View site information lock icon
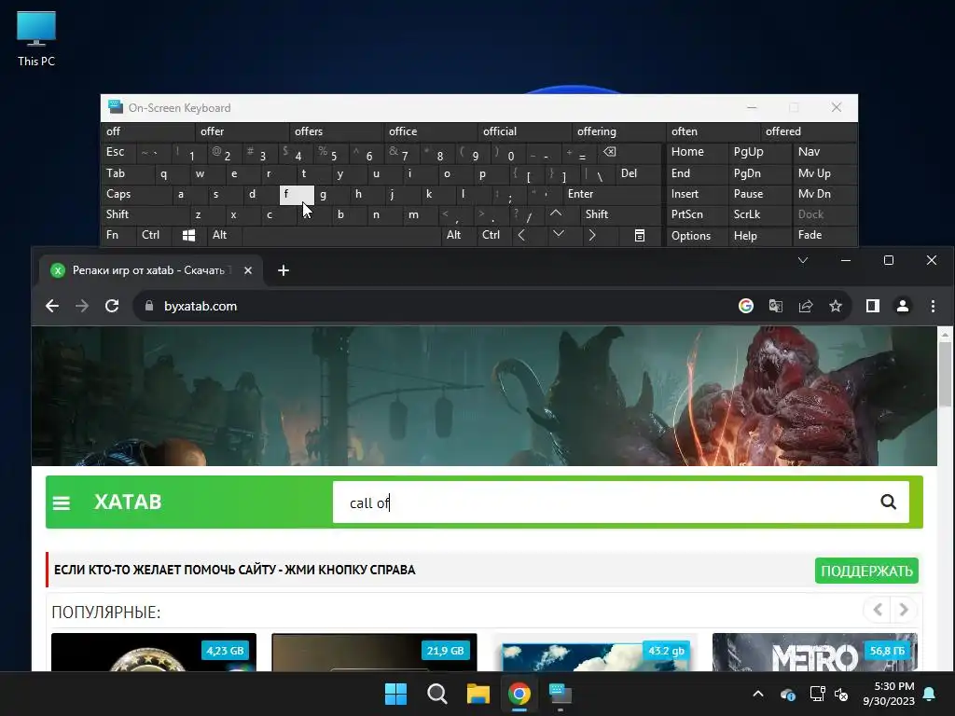 149,306
